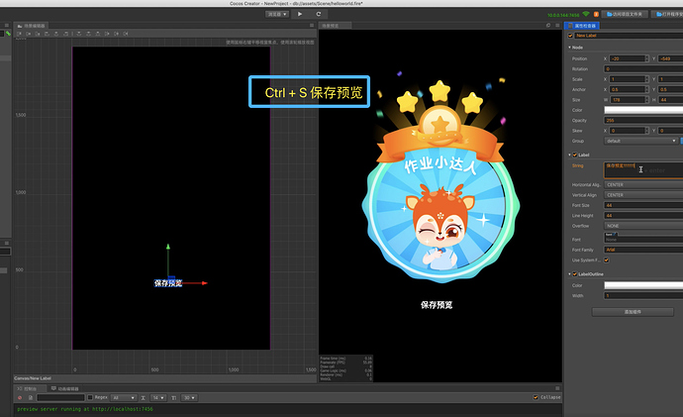Click the fourth distribute icon in scene toolbar

pyautogui.click(x=107, y=34)
